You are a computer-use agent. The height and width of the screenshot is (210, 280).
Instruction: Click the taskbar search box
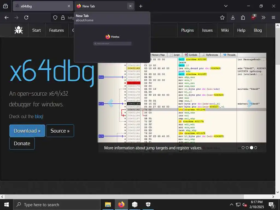pyautogui.click(x=57, y=205)
